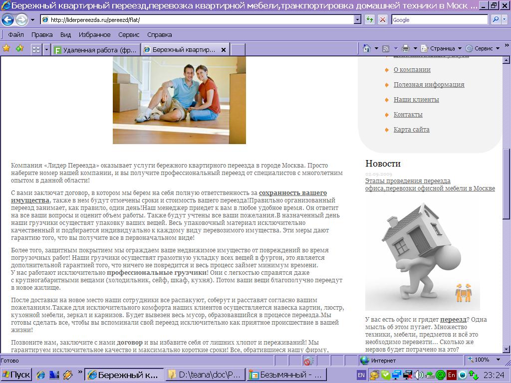Open Quick Tabs view
The image size is (511, 383).
point(36,49)
